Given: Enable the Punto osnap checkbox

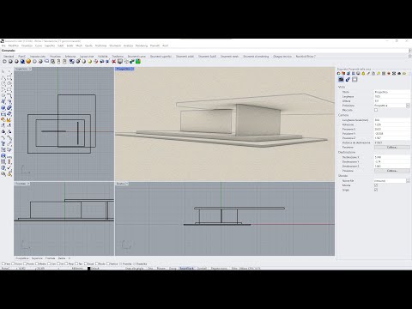Looking at the screenshot, I should [x=25, y=264].
